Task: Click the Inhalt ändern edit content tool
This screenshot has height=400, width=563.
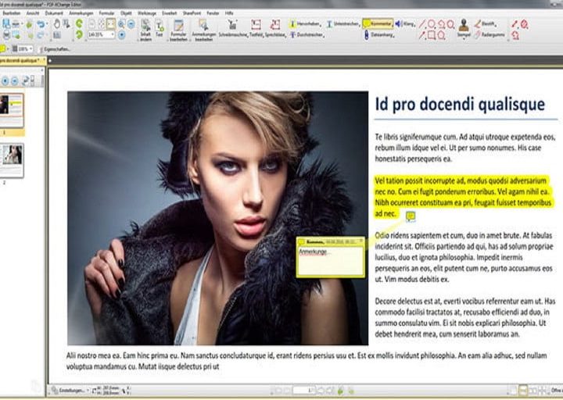Action: click(x=145, y=28)
